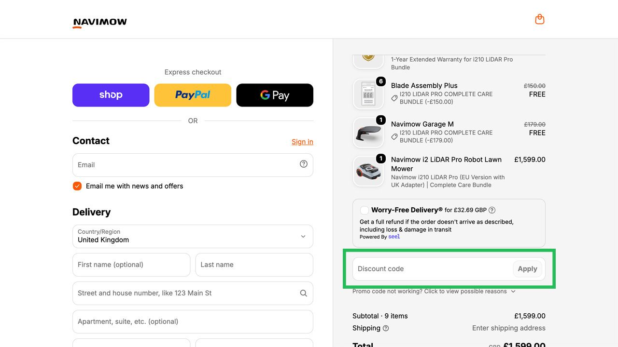Click the "Delivery" section heading

(x=91, y=212)
